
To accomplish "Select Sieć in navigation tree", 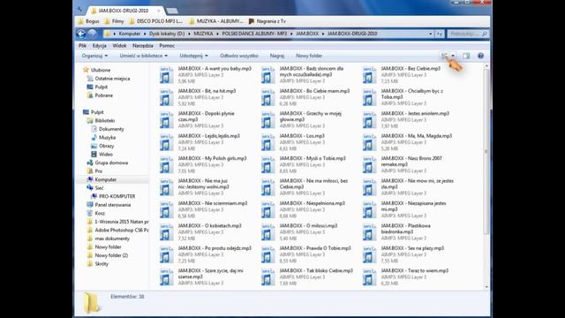I will (x=99, y=188).
